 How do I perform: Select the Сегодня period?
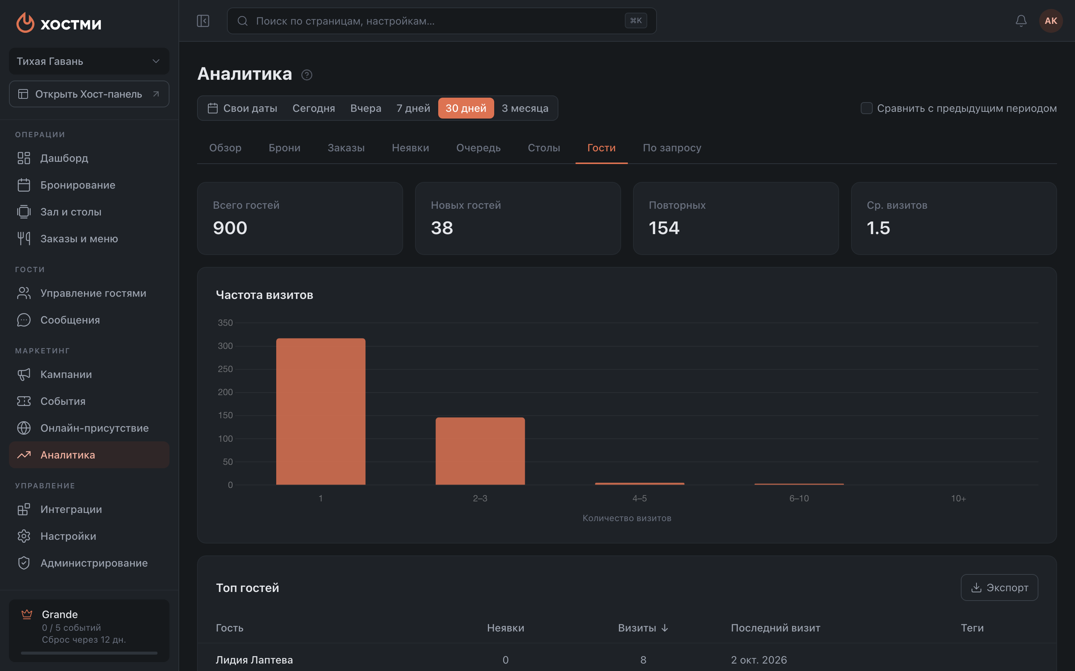coord(314,108)
